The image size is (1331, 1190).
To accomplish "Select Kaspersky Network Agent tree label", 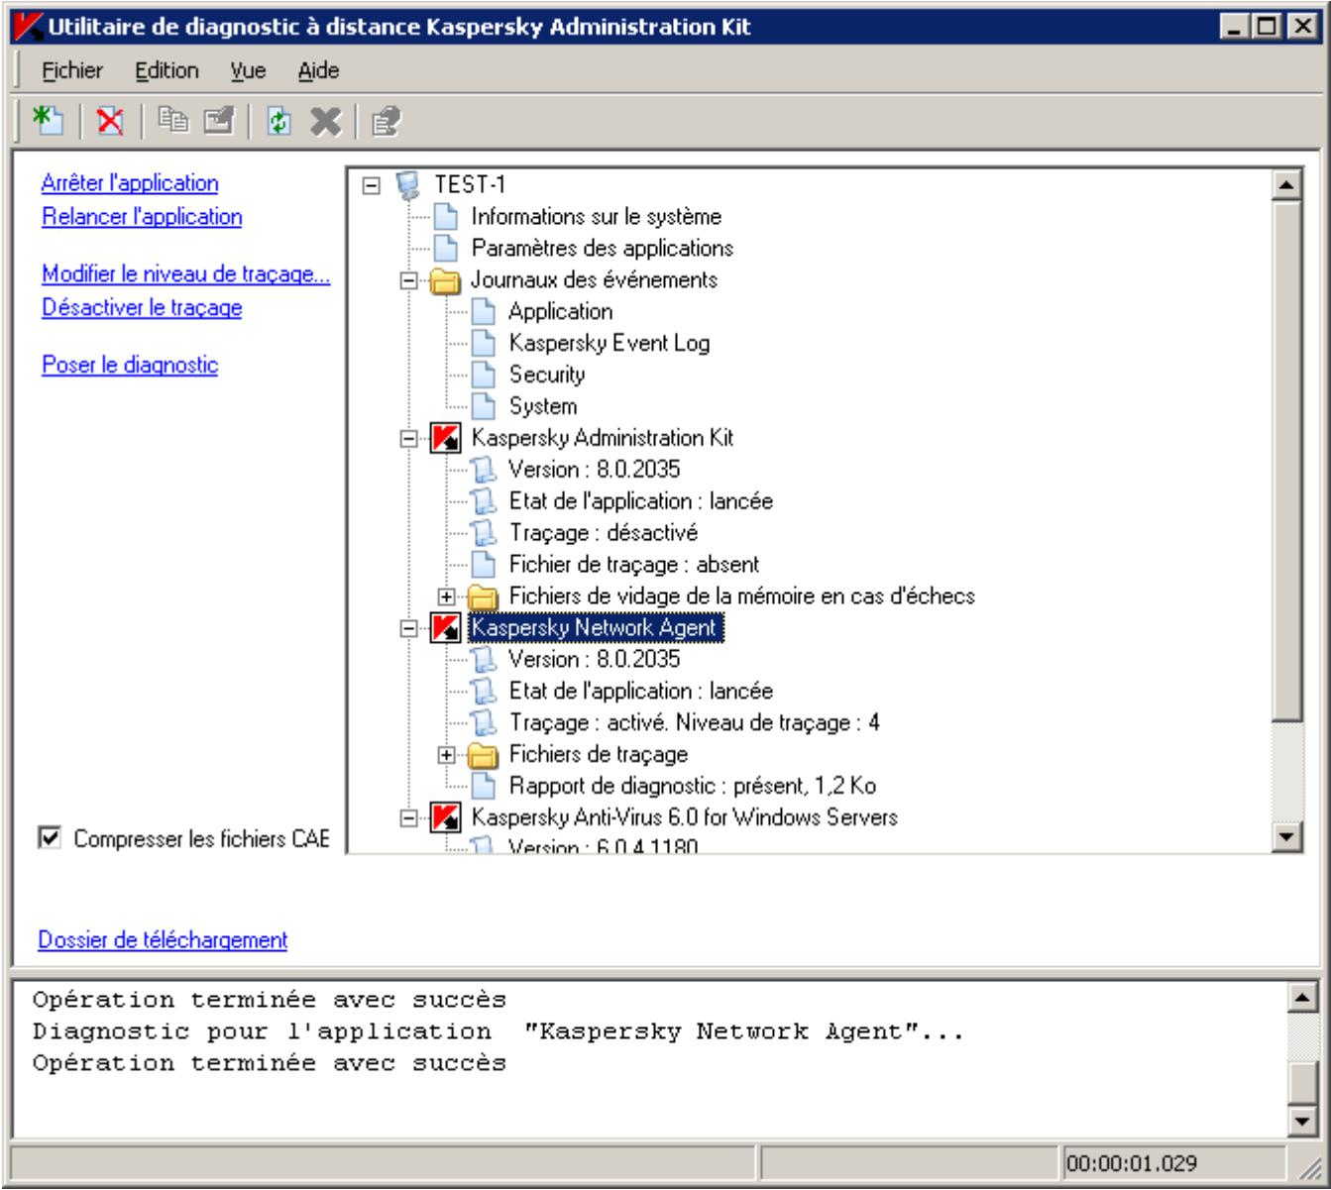I will point(598,628).
